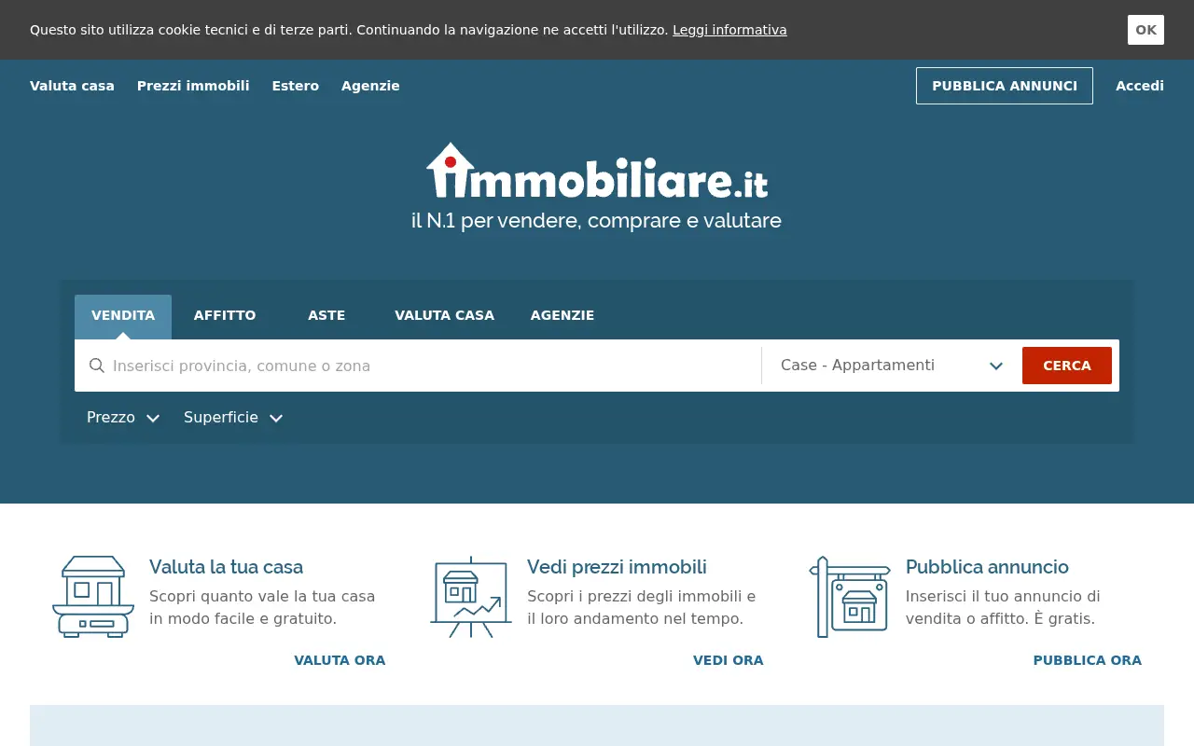Open Agenzie in the top menu
The image size is (1194, 746).
tap(370, 86)
